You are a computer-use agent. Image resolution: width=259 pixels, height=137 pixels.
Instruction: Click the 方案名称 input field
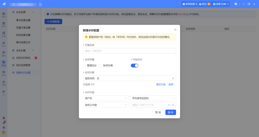tap(129, 51)
